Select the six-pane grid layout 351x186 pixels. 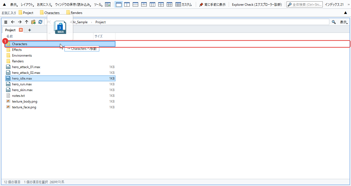tap(169, 5)
